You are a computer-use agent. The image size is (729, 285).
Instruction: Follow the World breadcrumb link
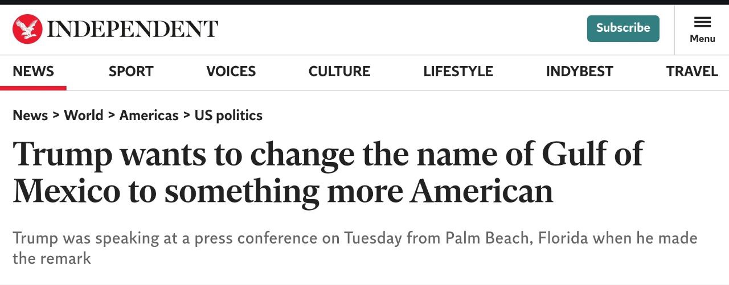83,115
